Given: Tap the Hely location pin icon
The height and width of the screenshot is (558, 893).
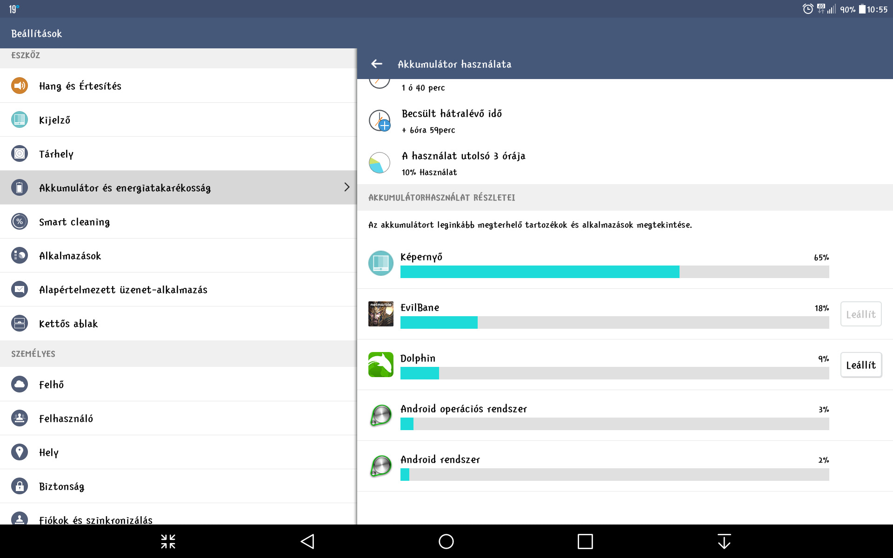Looking at the screenshot, I should [20, 452].
